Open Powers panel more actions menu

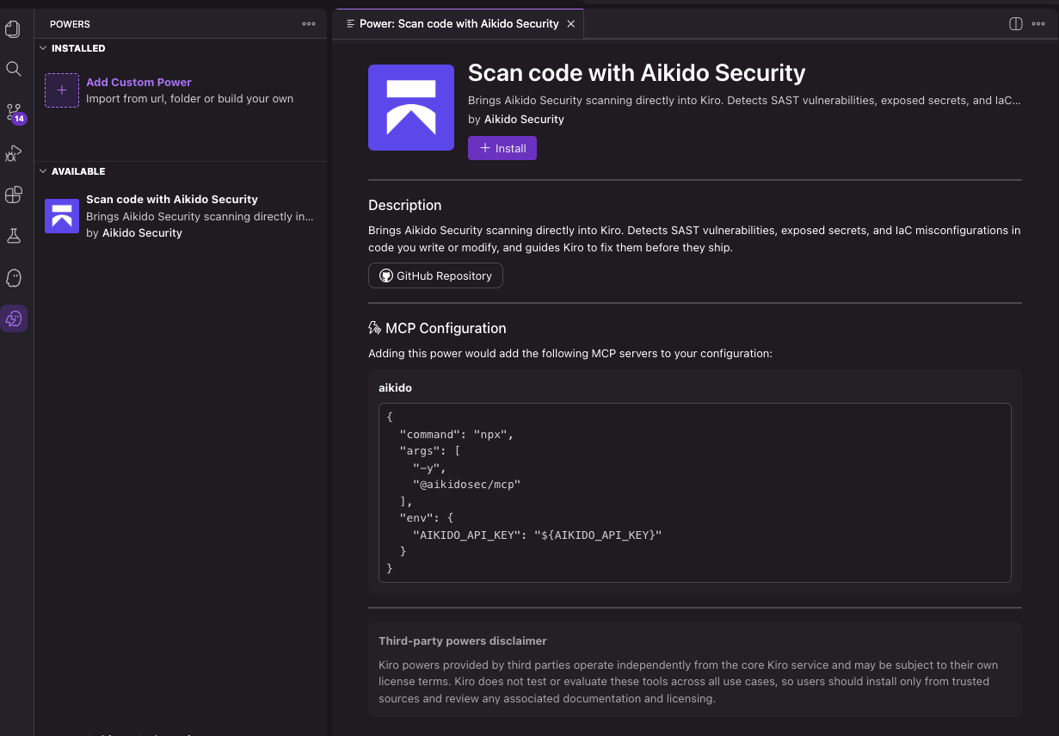pos(309,24)
